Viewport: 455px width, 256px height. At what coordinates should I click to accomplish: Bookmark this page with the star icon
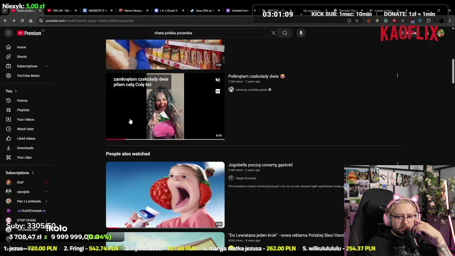click(357, 21)
